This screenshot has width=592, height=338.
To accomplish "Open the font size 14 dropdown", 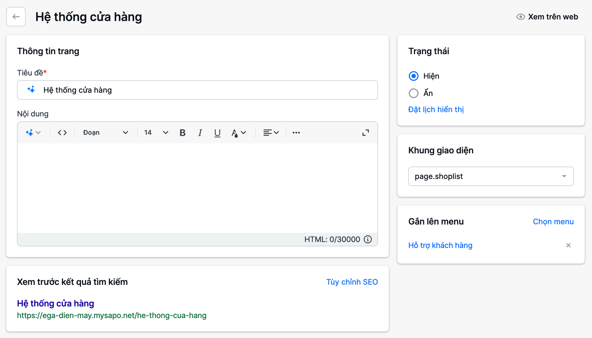I will click(x=156, y=133).
